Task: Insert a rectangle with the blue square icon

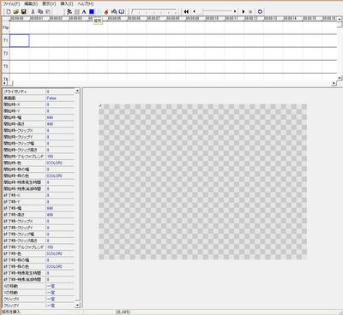Action: [x=92, y=12]
